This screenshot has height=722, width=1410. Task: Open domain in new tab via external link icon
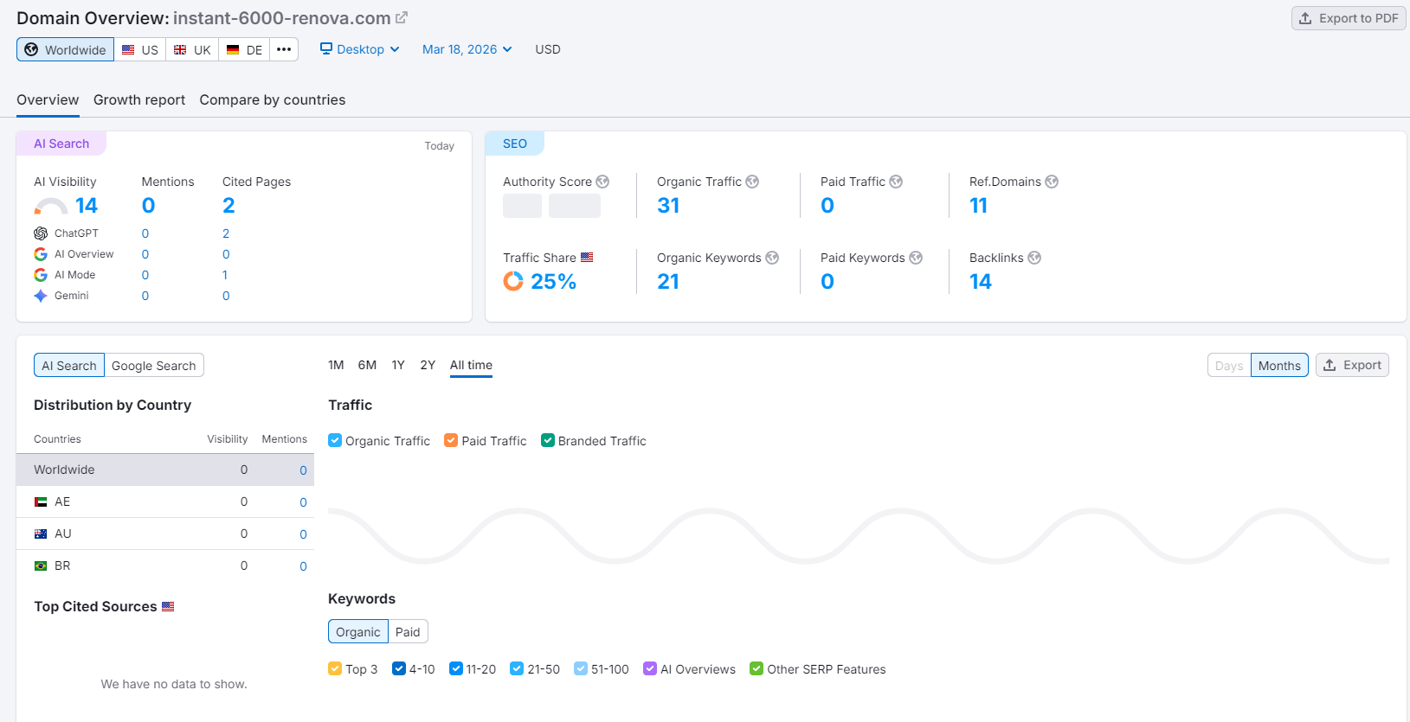click(402, 17)
